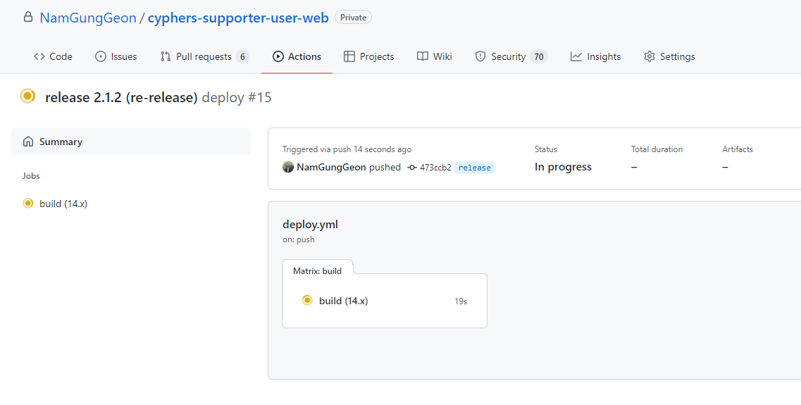The height and width of the screenshot is (405, 801).
Task: Click the Total duration heading
Action: point(657,149)
